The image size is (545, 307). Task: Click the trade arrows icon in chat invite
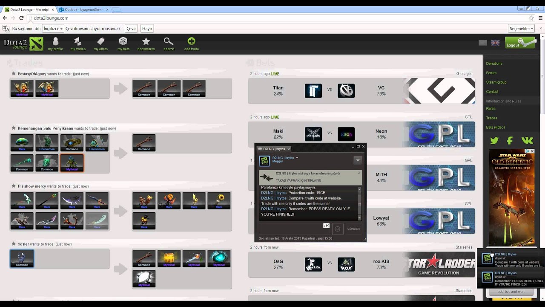pos(267,177)
